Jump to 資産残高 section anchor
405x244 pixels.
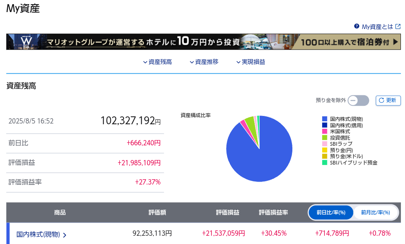157,62
